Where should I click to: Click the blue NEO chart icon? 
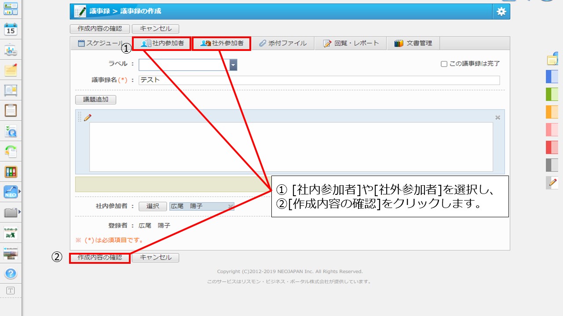(11, 192)
